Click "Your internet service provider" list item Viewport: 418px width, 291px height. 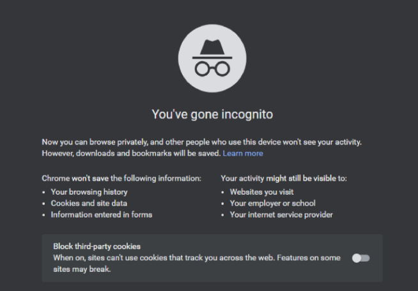point(281,214)
